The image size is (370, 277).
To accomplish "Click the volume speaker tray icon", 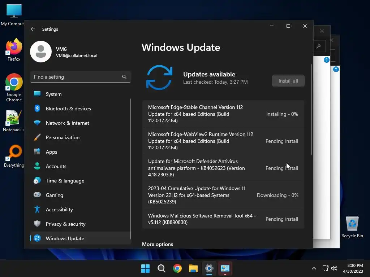I will [334, 268].
